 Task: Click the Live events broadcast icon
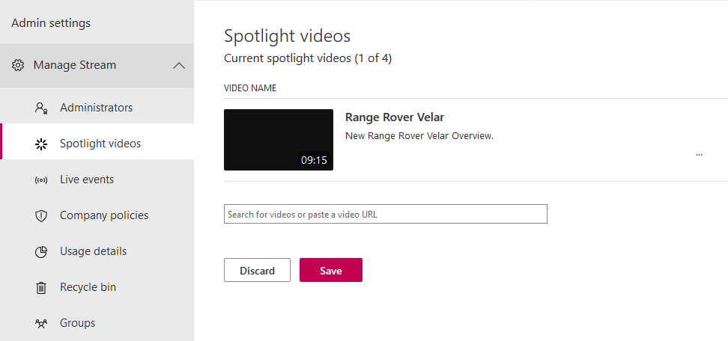pos(42,179)
